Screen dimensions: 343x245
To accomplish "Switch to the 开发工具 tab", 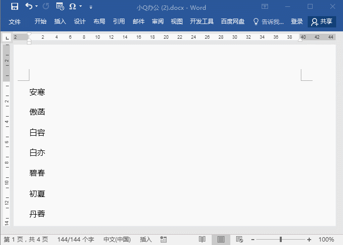I will tap(202, 22).
